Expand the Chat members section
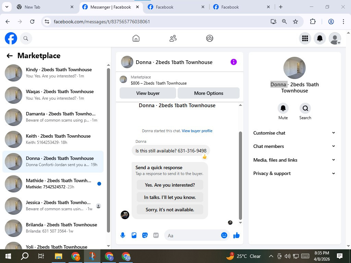351x263 pixels. pos(294,146)
